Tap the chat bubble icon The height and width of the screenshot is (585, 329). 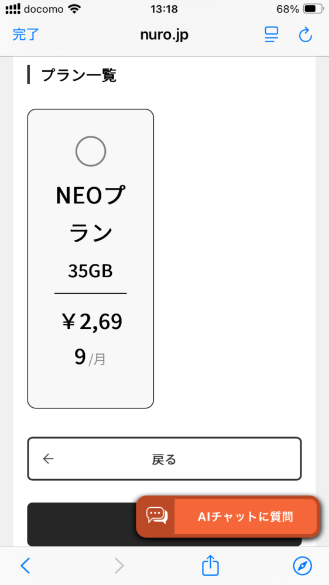(156, 517)
